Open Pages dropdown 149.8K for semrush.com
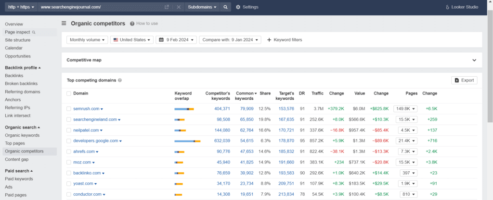493x200 pixels. point(405,108)
